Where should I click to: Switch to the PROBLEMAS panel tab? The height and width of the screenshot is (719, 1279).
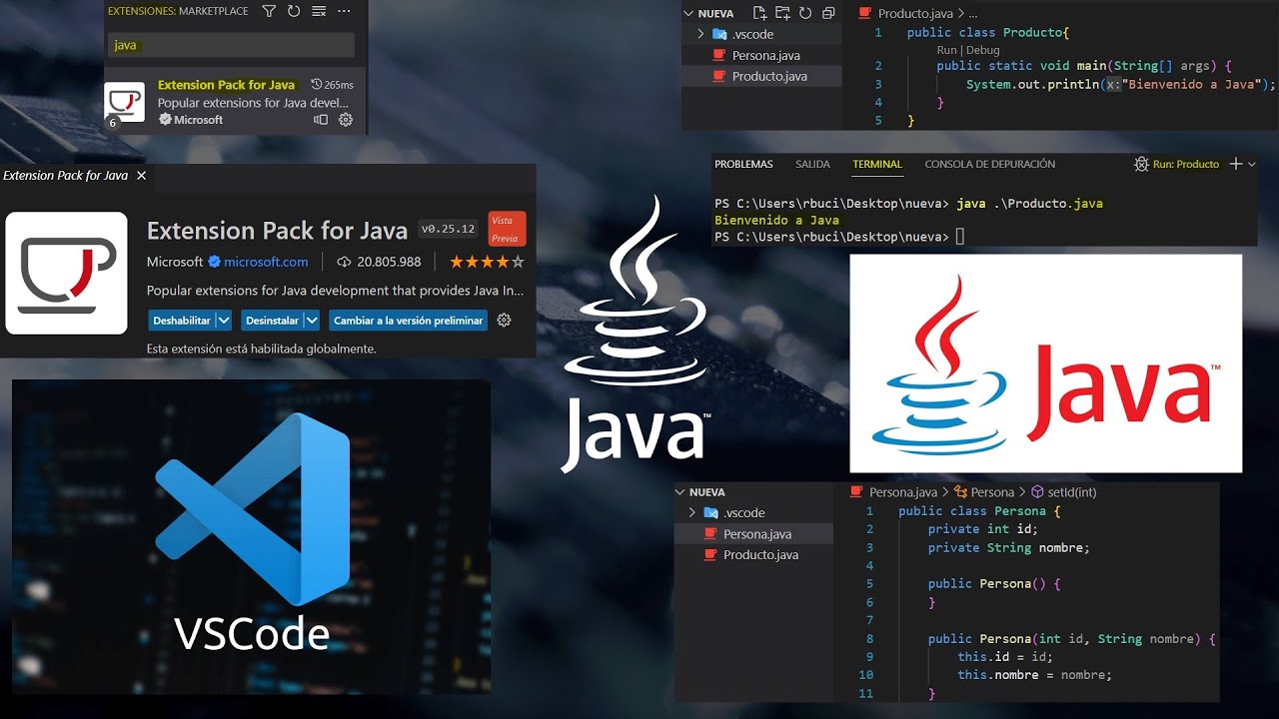point(743,164)
